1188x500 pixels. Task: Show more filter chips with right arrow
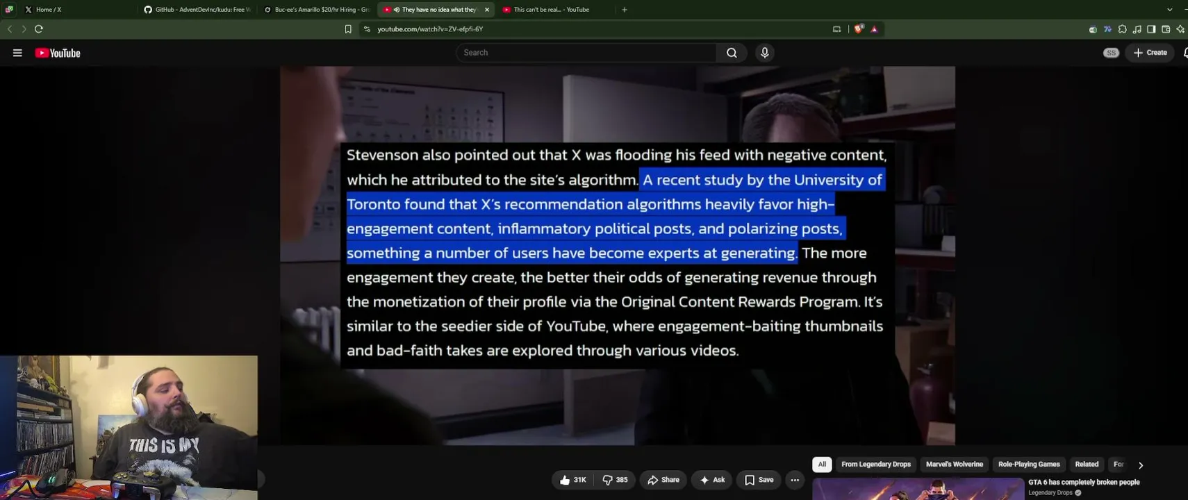pos(1140,465)
